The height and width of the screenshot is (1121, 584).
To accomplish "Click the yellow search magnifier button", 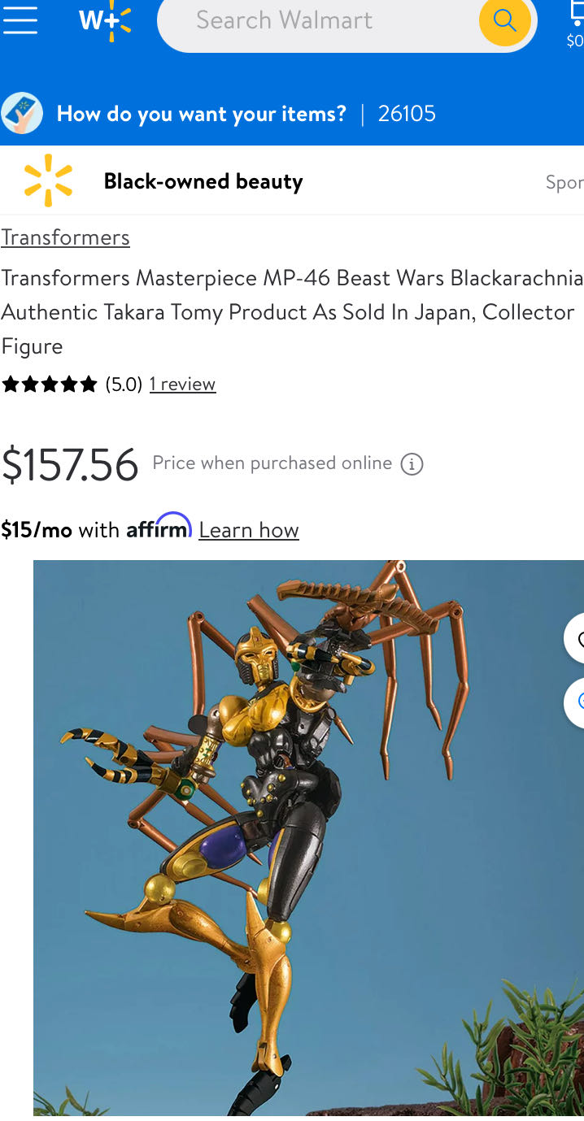I will pos(504,20).
